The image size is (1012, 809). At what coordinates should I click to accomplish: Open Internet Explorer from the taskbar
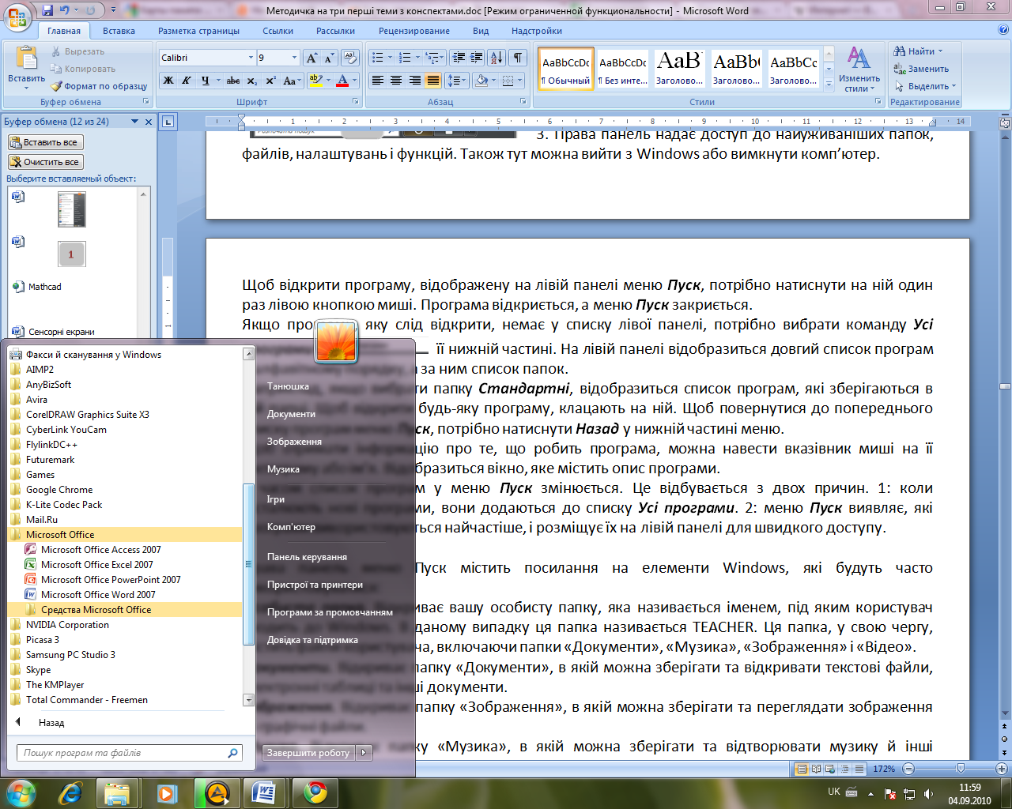[70, 792]
